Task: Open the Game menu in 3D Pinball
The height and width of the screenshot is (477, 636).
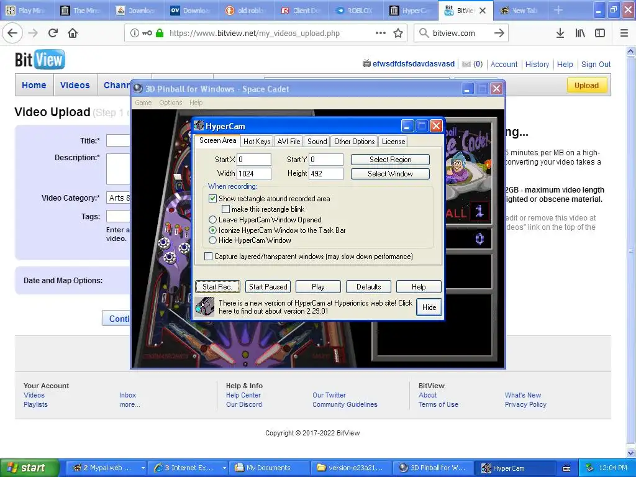Action: tap(143, 102)
